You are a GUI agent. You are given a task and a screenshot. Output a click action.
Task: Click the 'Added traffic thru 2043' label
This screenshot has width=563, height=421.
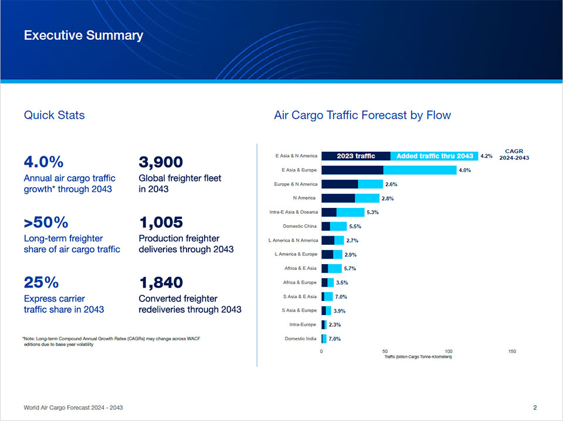pyautogui.click(x=435, y=156)
